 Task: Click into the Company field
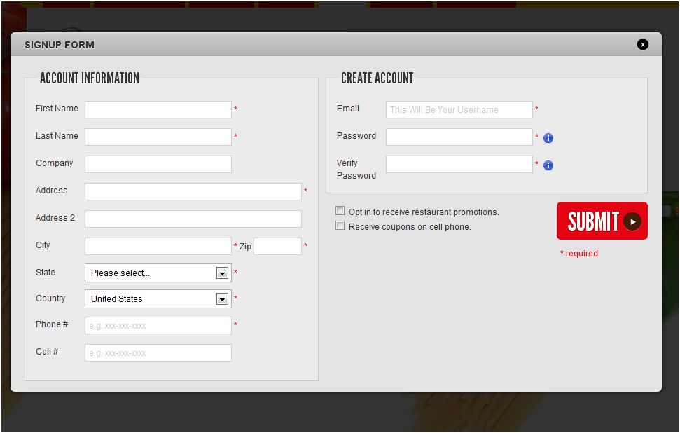pyautogui.click(x=158, y=165)
